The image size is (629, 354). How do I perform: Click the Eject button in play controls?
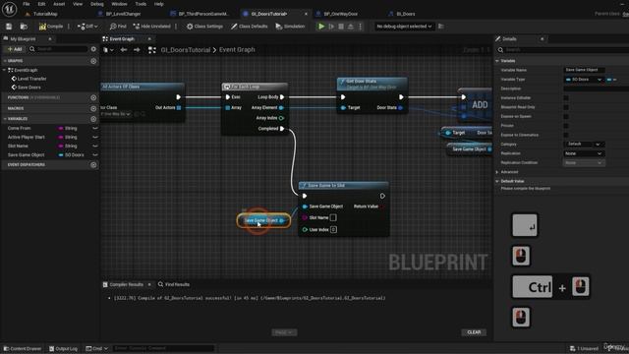351,27
